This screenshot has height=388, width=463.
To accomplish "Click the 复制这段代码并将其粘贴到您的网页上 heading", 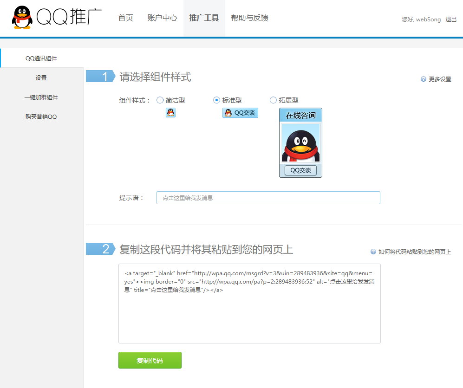I will coord(206,249).
